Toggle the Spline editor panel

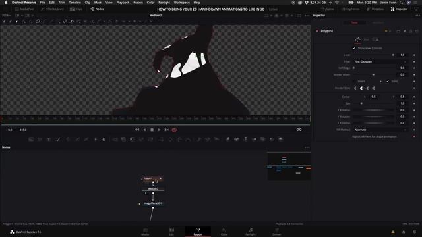tap(328, 9)
